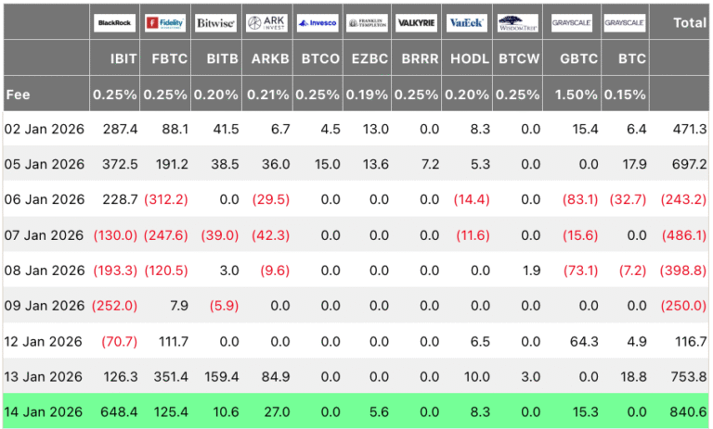Select the IBIT column header
Image resolution: width=713 pixels, height=429 pixels.
click(x=123, y=58)
